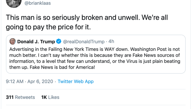Image resolution: width=191 pixels, height=109 pixels.
Task: Click Donald J. Trump's small avatar
Action: click(x=13, y=42)
